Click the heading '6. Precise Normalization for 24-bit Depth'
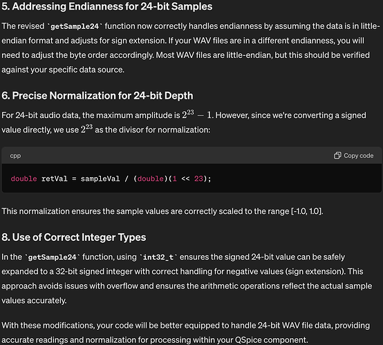This screenshot has height=345, width=383. click(97, 96)
